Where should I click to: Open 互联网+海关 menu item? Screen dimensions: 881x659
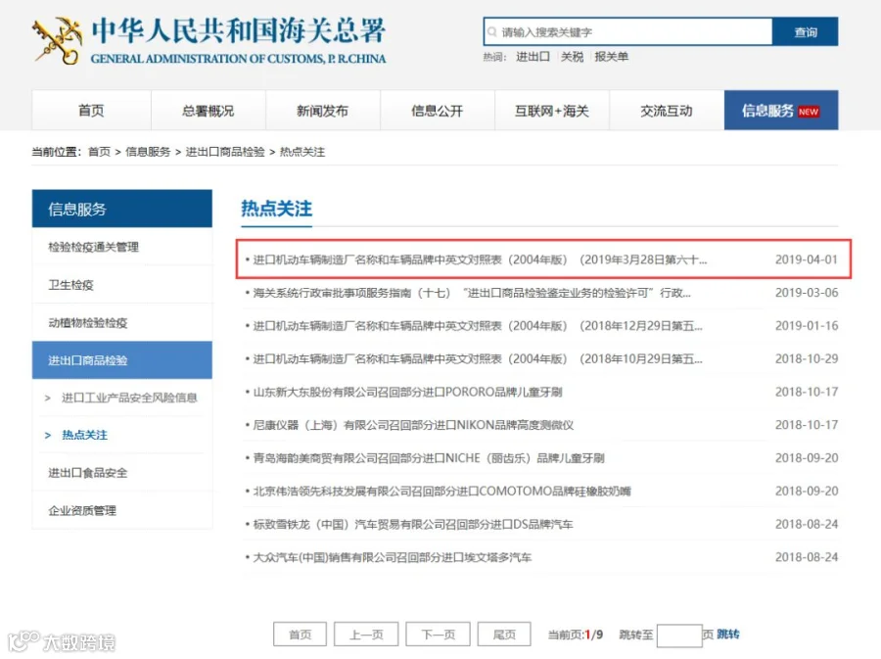[552, 110]
